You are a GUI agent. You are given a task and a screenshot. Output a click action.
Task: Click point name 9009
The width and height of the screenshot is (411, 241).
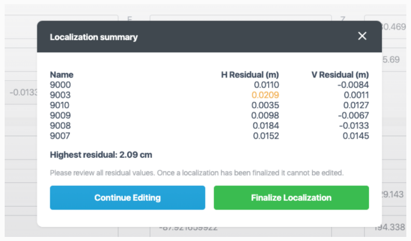coord(60,115)
